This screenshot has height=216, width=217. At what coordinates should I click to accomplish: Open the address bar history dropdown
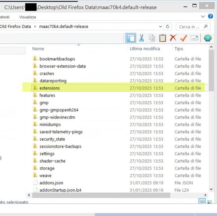click(x=160, y=26)
